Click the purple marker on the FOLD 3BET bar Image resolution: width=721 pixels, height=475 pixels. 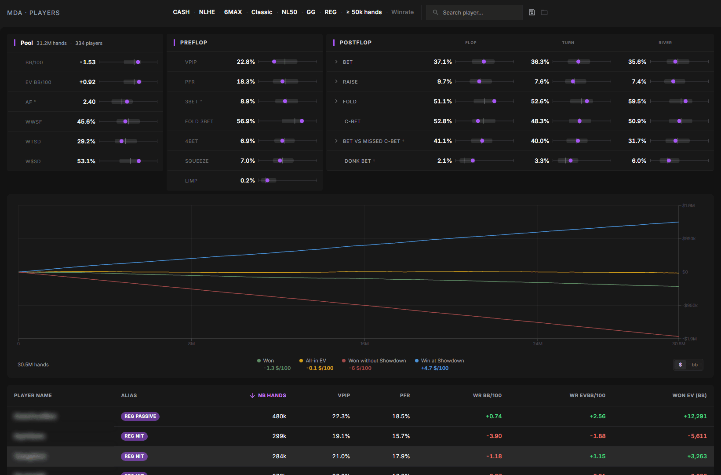point(302,121)
